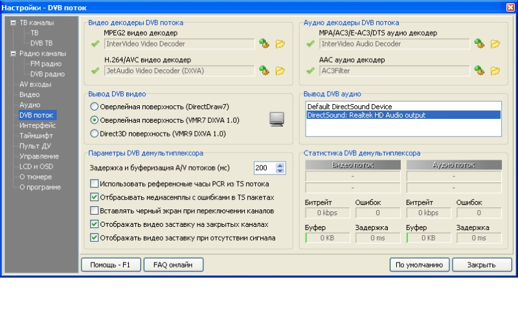Enable PCR reference clock from TS stream

(x=95, y=184)
